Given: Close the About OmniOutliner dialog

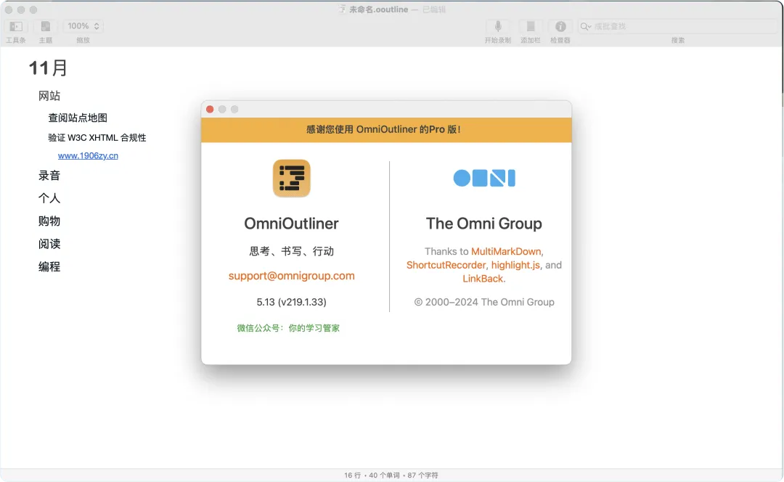Looking at the screenshot, I should point(210,109).
